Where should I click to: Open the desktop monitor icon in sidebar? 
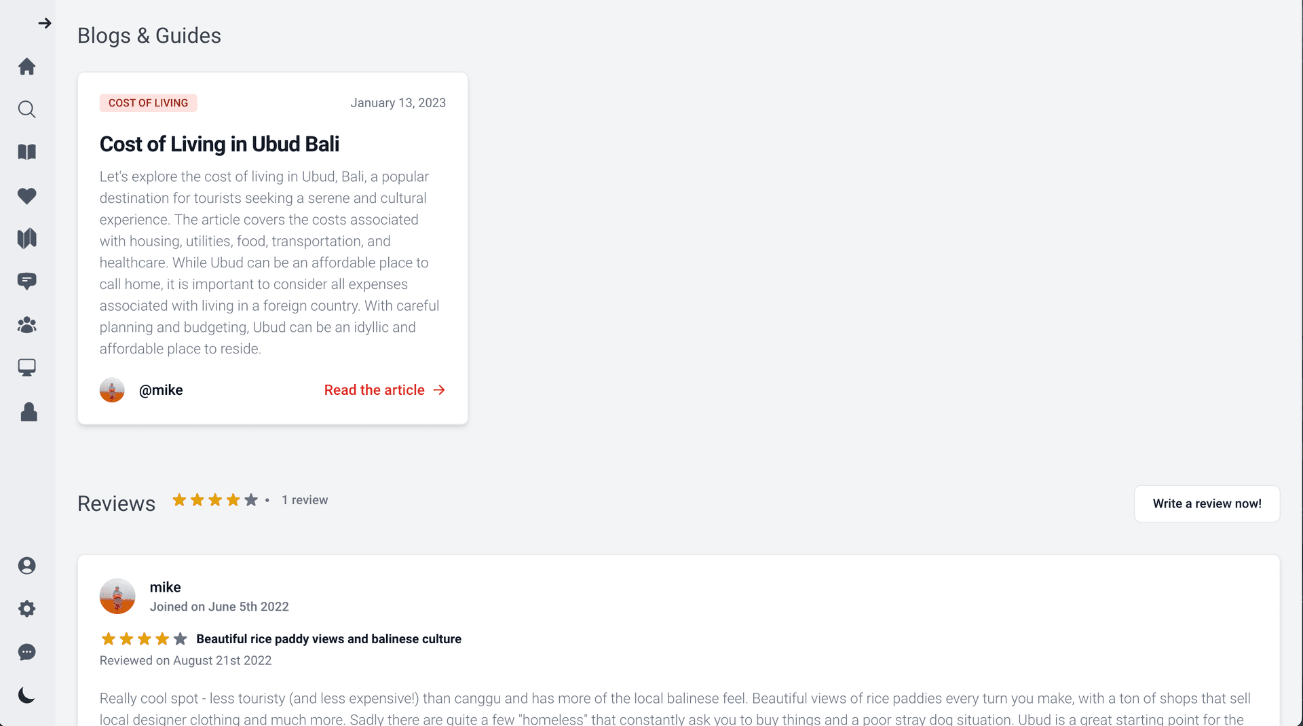click(27, 368)
